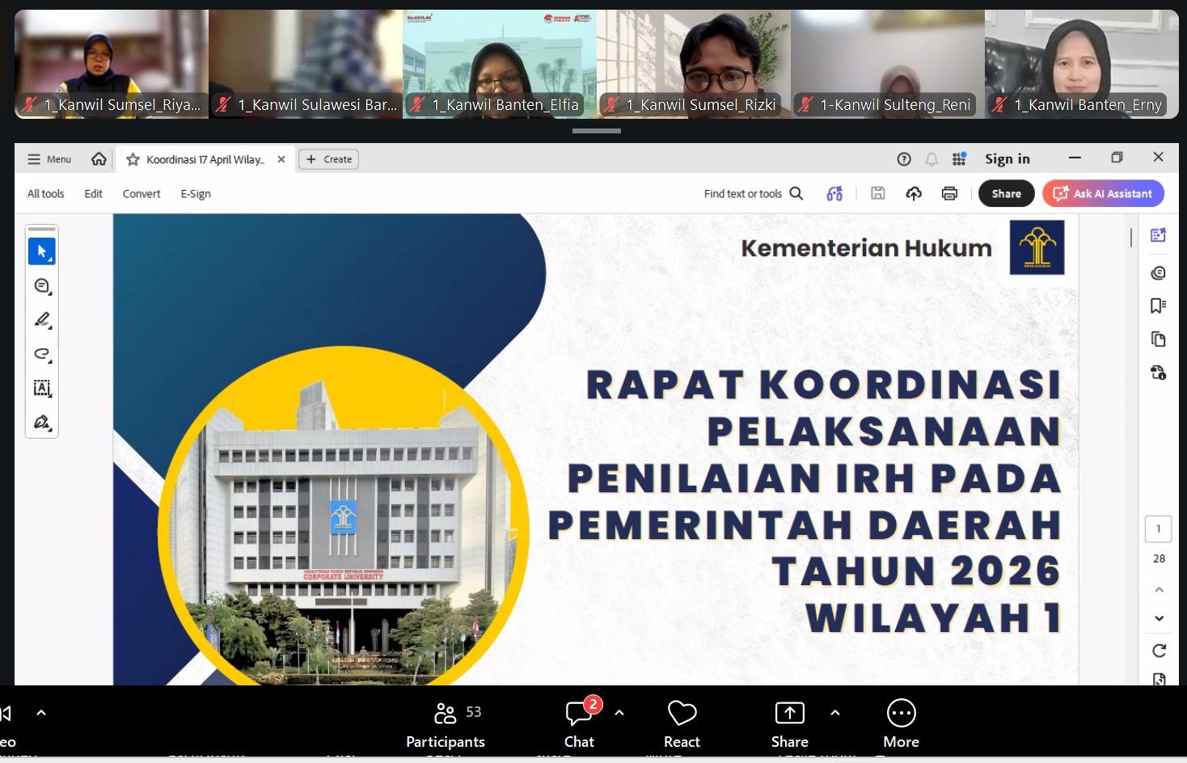Choose the freehand draw loop tool

tap(42, 354)
